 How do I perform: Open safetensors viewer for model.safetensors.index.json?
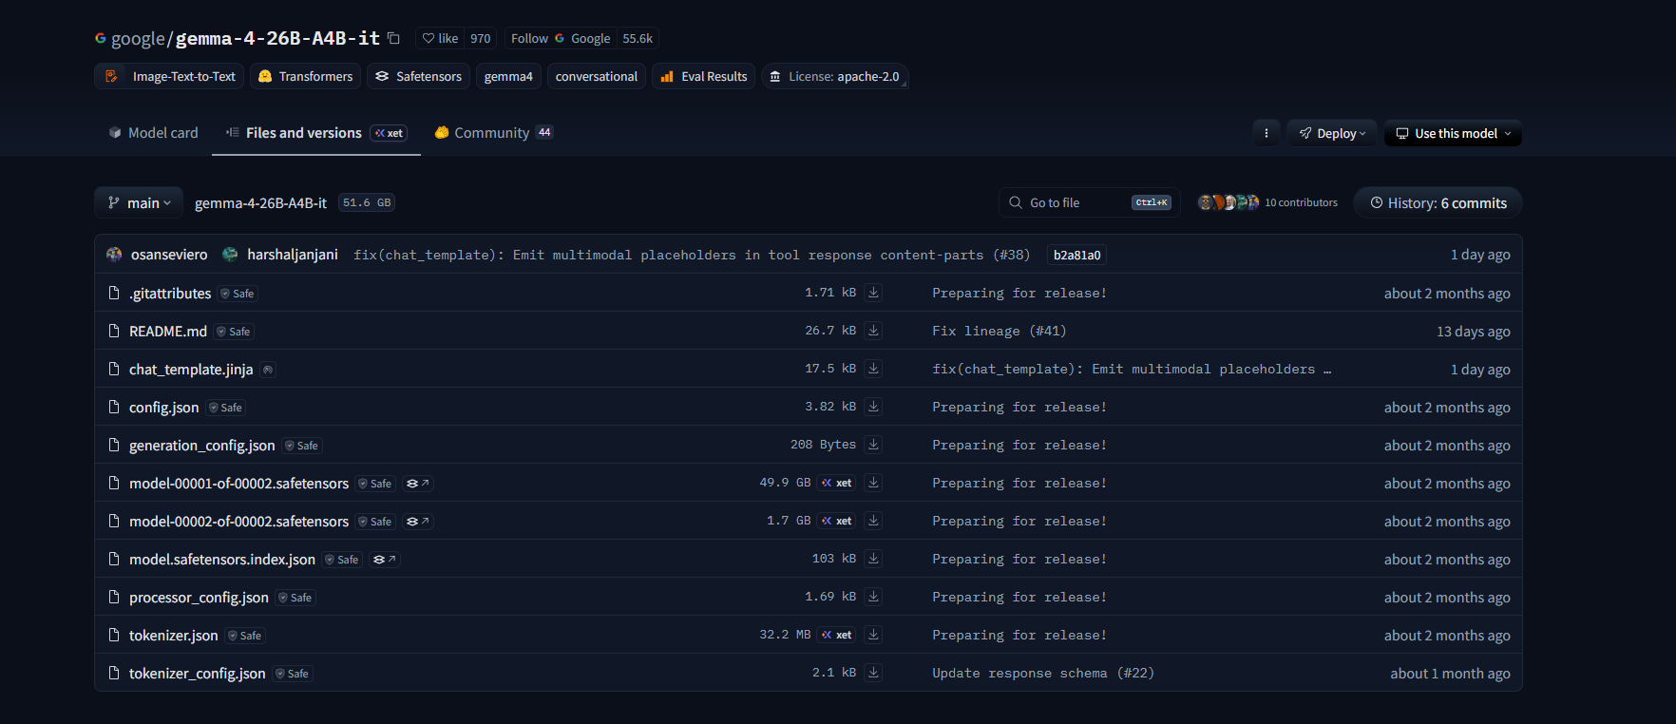(385, 560)
